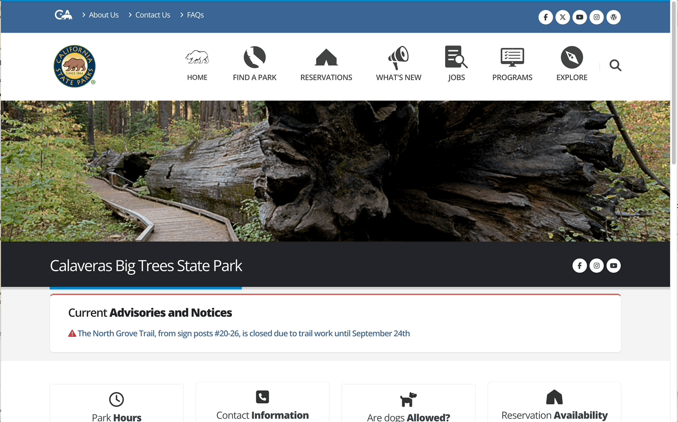Open About Us in the top bar
This screenshot has height=422, width=678.
(103, 14)
